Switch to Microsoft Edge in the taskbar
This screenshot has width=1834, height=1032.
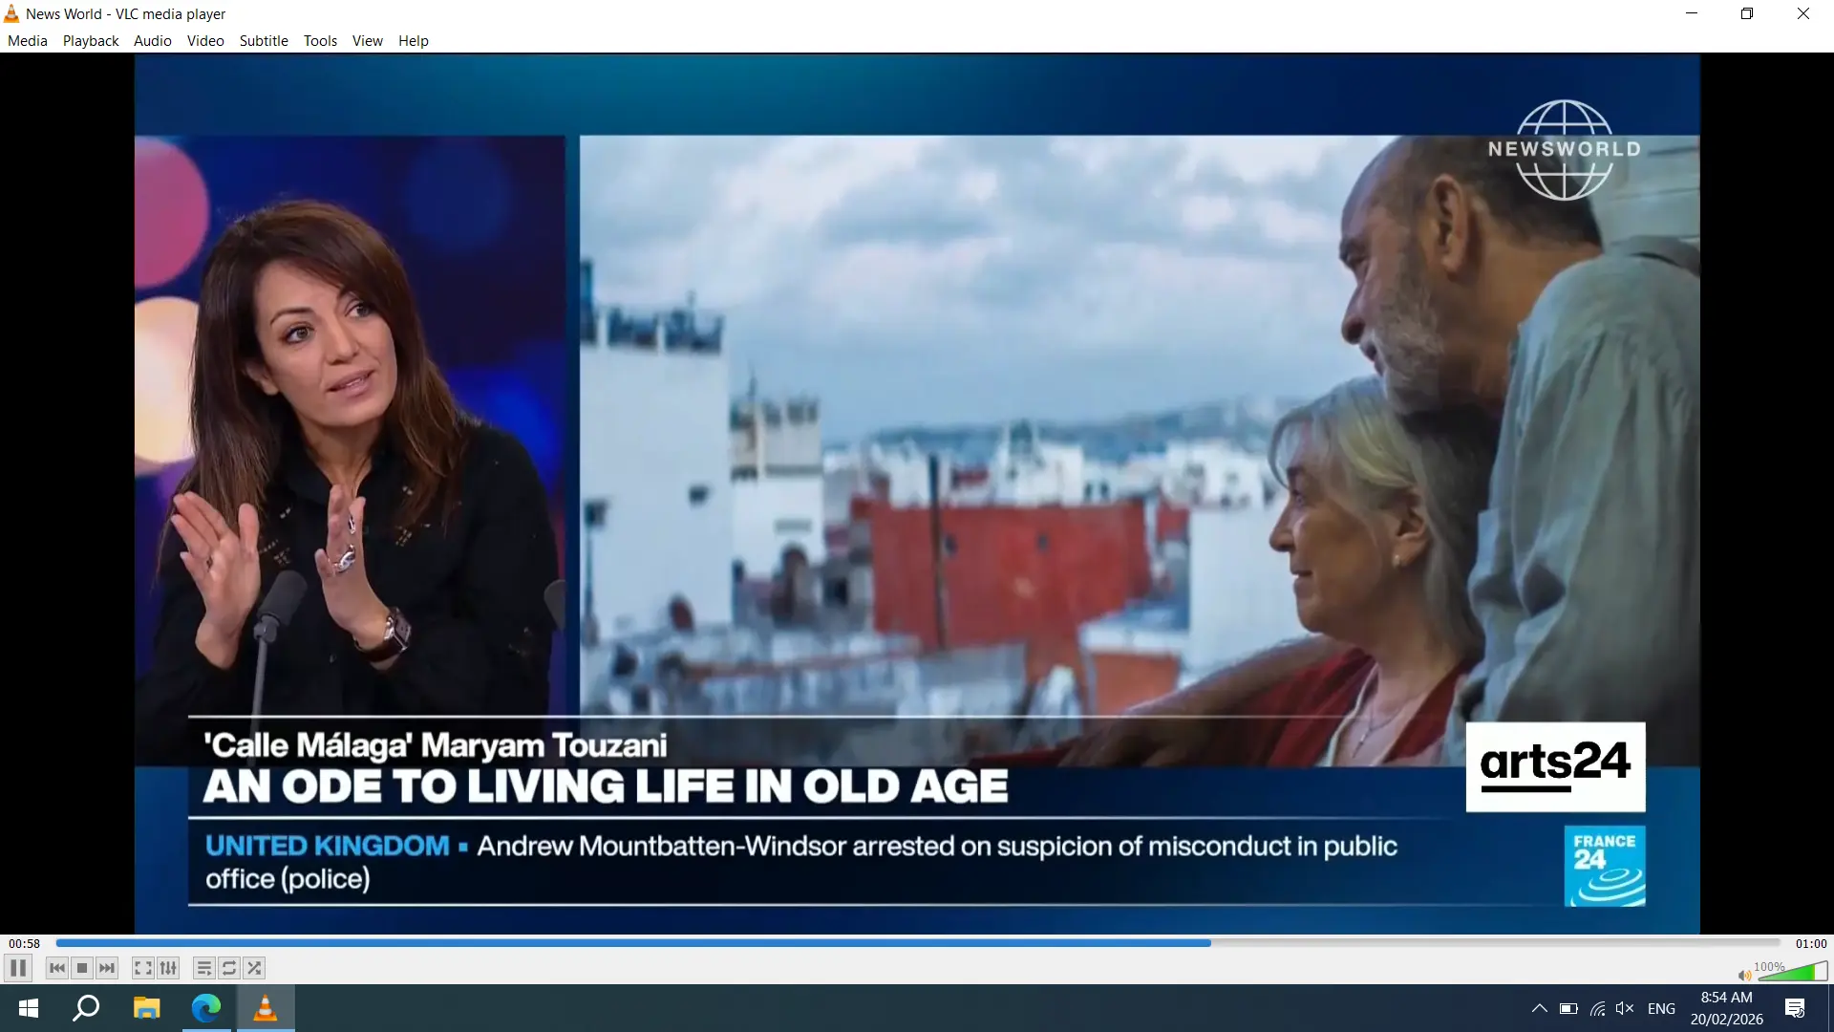pyautogui.click(x=205, y=1008)
